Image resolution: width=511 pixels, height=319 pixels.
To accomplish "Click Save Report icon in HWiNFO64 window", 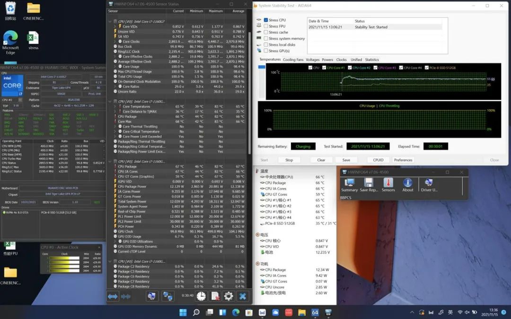I will [369, 185].
